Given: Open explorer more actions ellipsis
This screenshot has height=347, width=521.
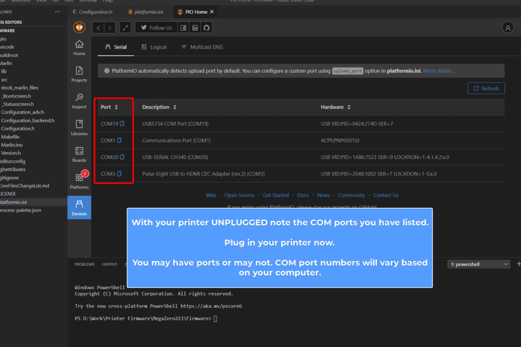Looking at the screenshot, I should click(x=57, y=12).
